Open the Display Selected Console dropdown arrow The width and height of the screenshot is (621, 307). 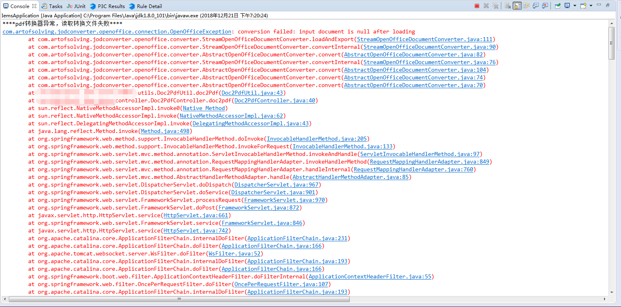[x=575, y=6]
